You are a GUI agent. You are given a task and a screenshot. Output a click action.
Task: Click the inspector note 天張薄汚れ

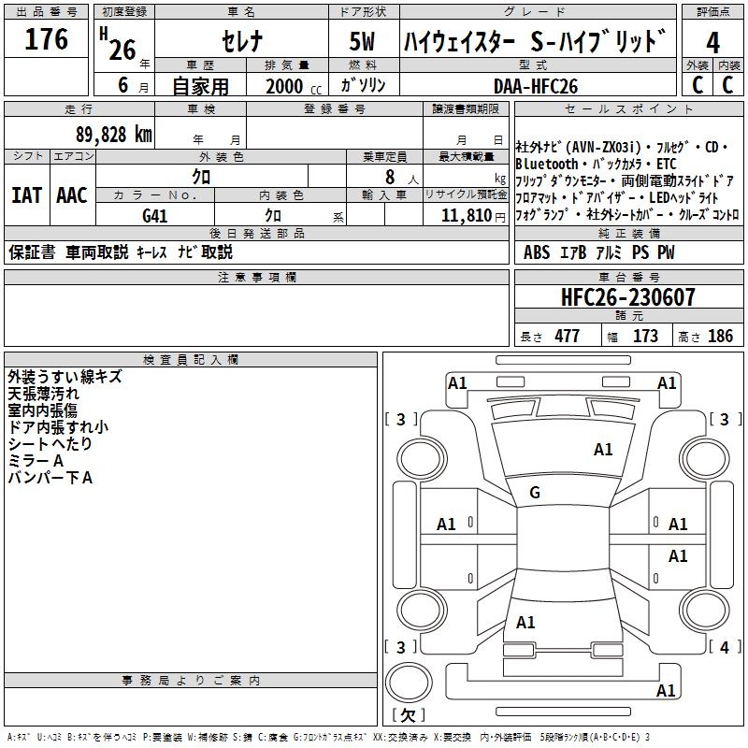coord(43,393)
